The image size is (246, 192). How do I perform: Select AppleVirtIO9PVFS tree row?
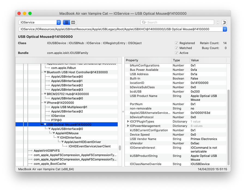67,151
